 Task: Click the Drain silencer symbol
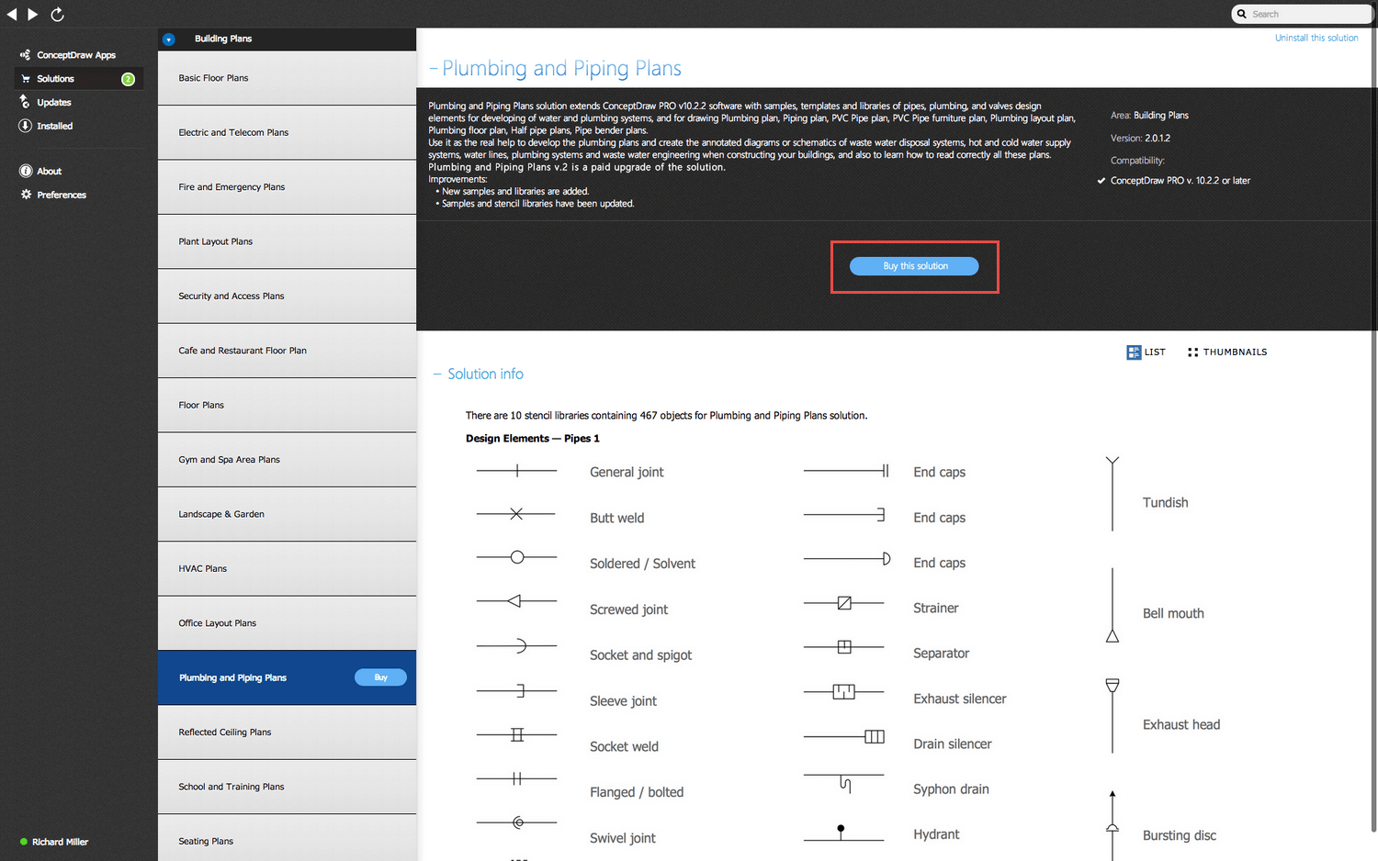[844, 736]
